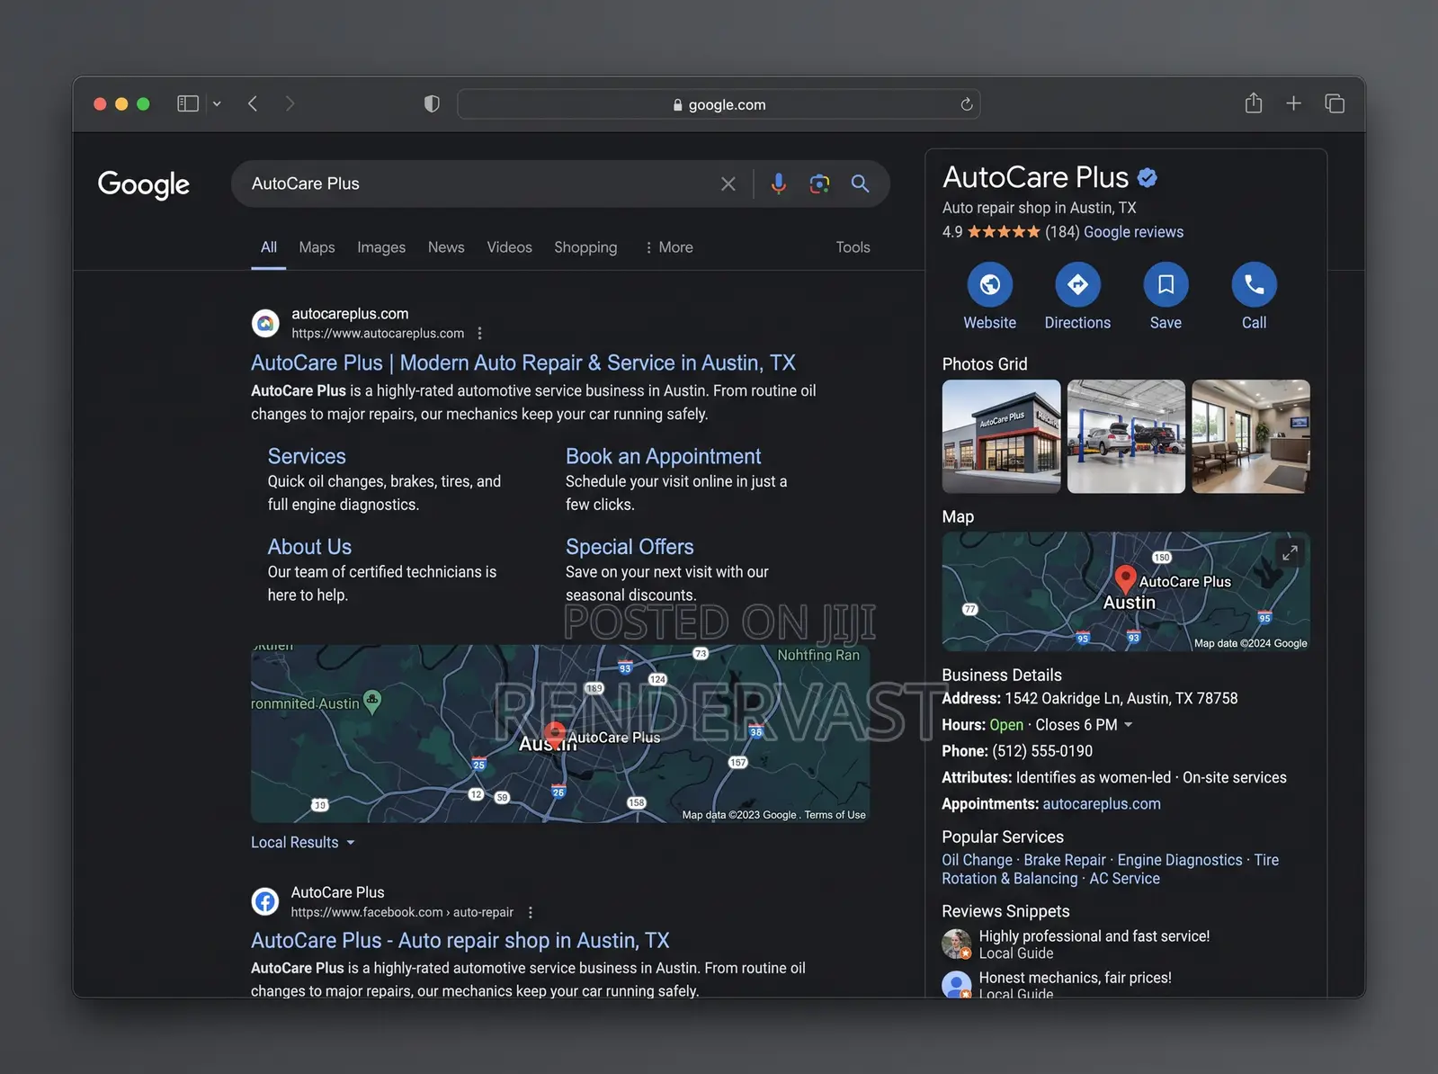Expand the business hours dropdown arrow
1438x1074 pixels.
(1129, 725)
